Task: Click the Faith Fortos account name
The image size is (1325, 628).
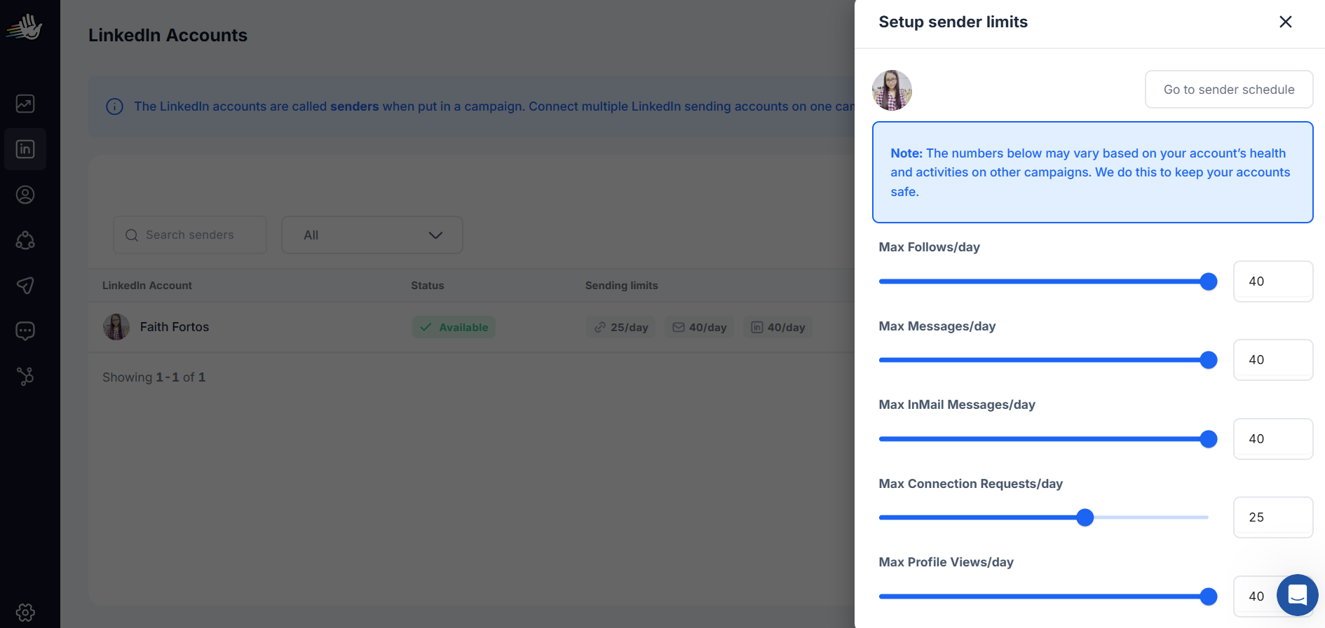Action: tap(175, 327)
